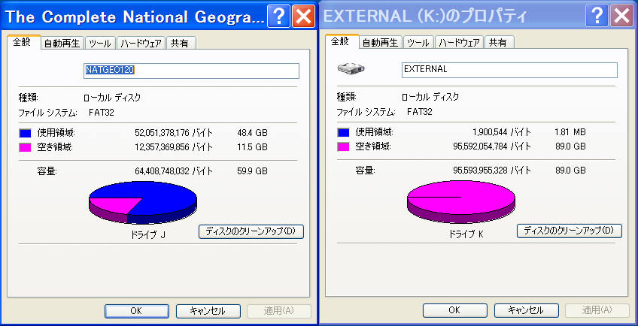Click the blue used-space swatch in drive J
Image resolution: width=638 pixels, height=326 pixels.
(x=26, y=133)
